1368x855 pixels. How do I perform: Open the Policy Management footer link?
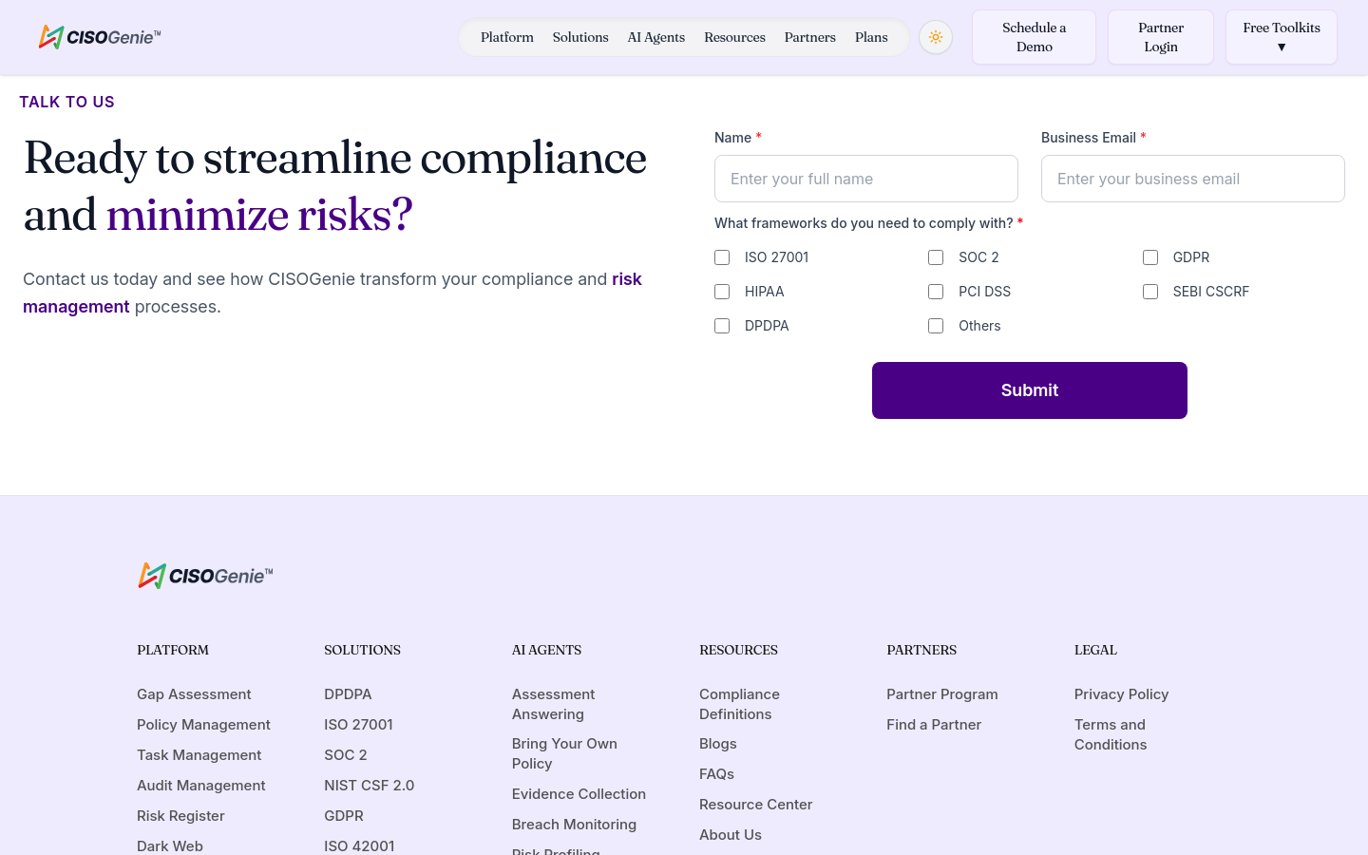[203, 725]
